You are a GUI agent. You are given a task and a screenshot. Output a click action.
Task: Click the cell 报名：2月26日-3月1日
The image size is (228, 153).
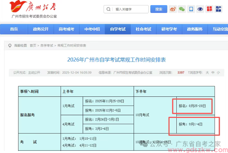coord(108,120)
